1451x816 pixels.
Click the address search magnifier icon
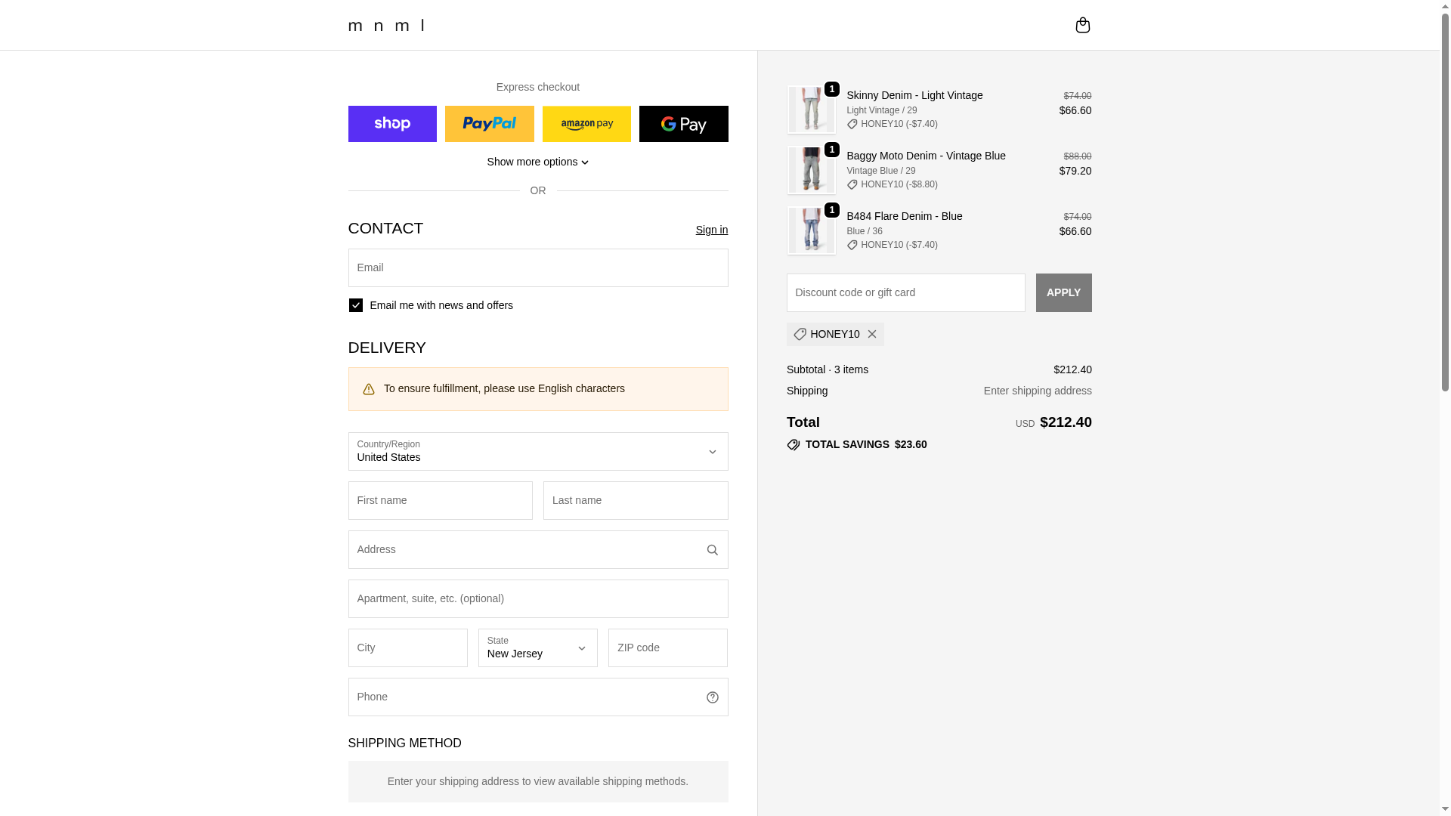[x=712, y=550]
